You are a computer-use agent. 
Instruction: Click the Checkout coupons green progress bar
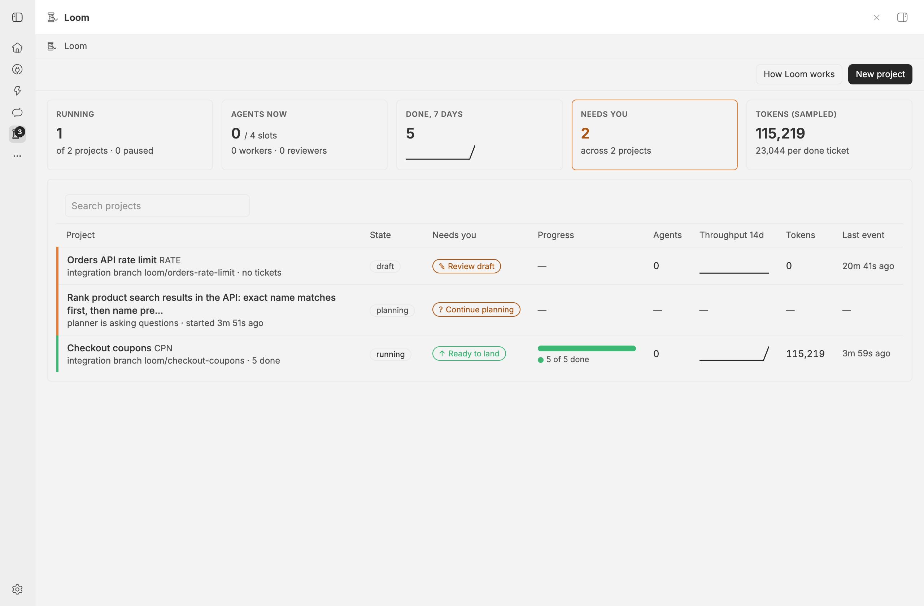pyautogui.click(x=587, y=348)
